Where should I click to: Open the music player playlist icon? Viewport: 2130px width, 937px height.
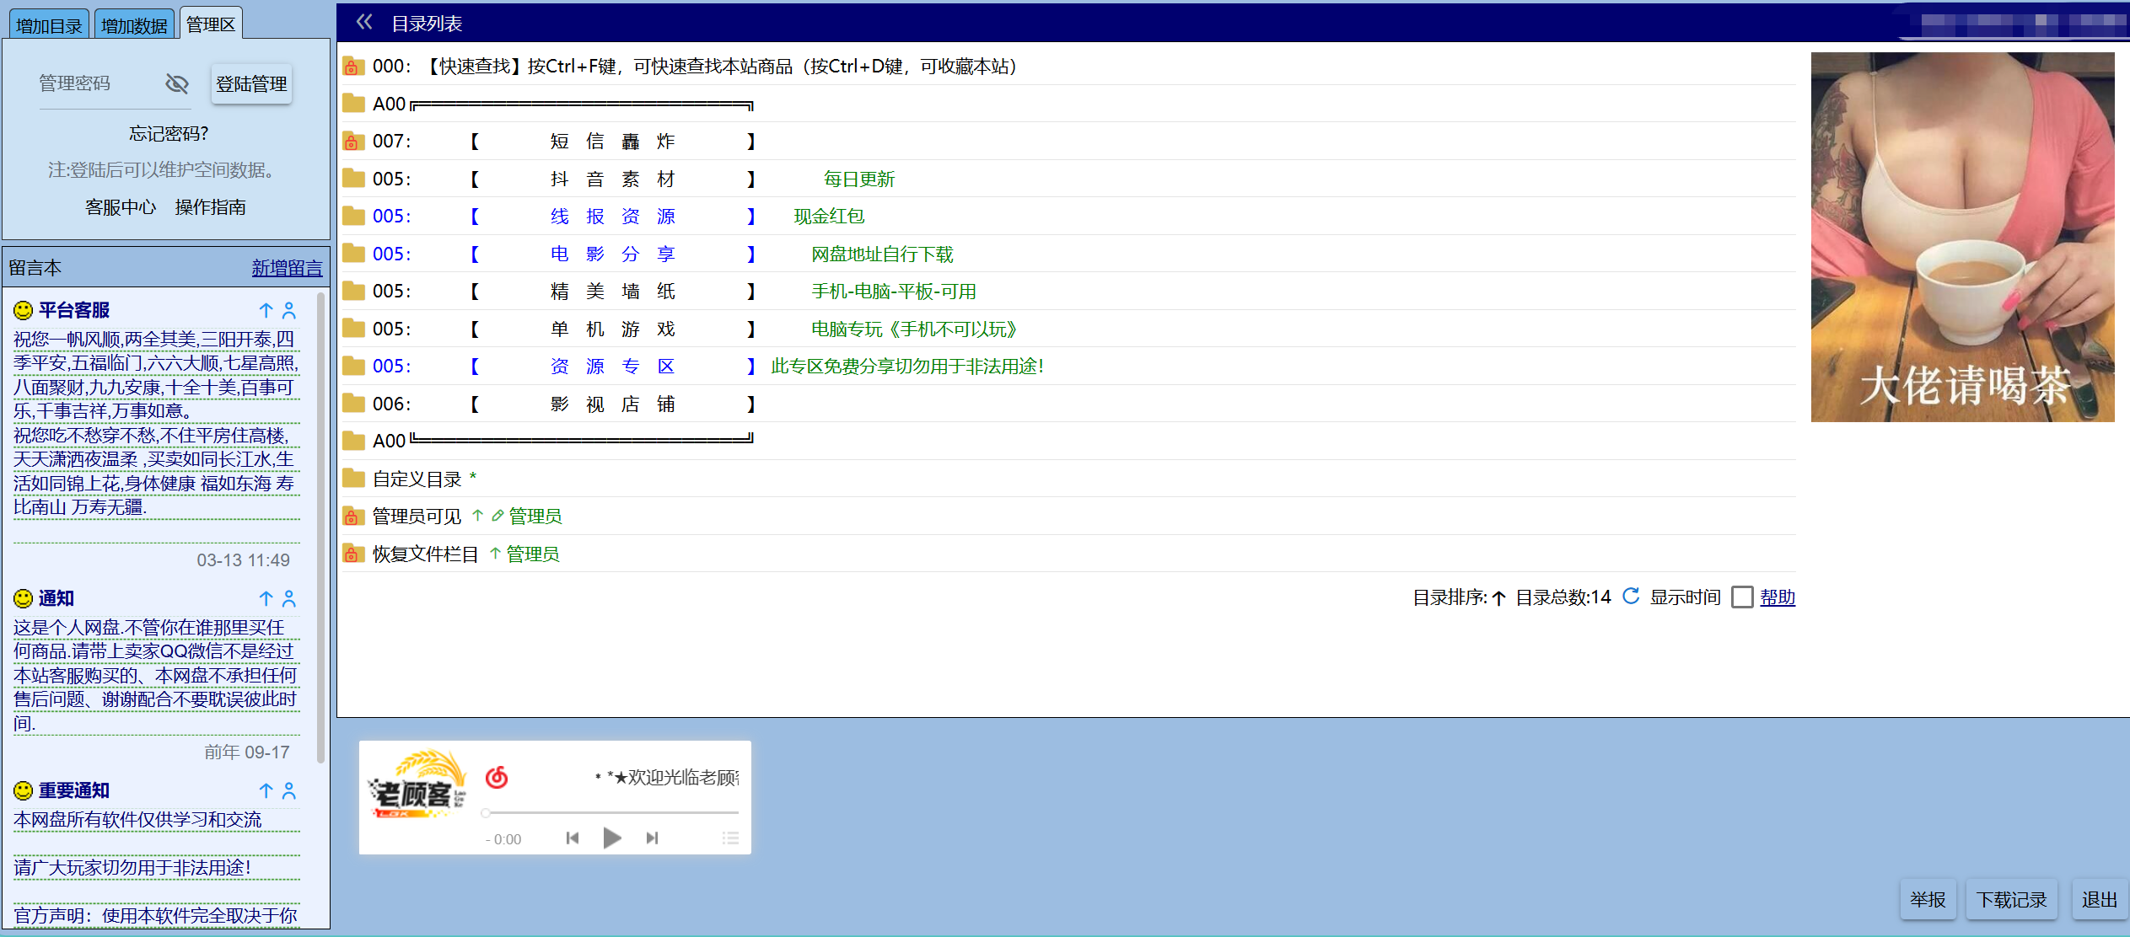[730, 838]
